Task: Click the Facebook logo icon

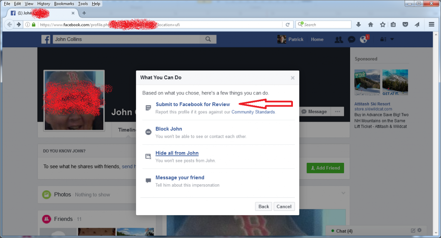Action: point(46,39)
